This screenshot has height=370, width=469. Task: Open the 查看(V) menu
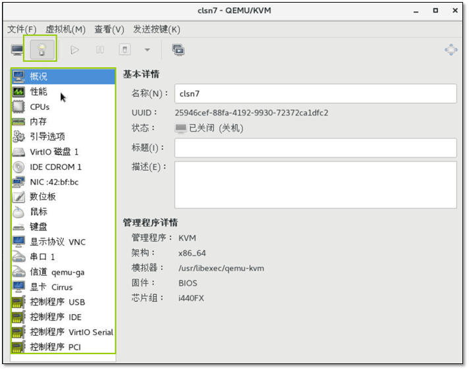point(109,29)
